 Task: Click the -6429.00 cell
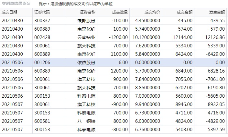tap(215, 54)
